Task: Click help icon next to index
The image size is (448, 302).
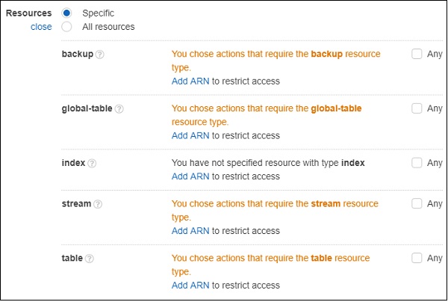Action: 93,164
